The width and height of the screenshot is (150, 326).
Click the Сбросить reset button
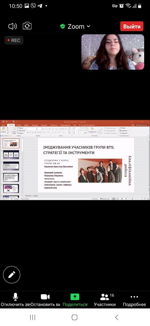tap(21, 131)
